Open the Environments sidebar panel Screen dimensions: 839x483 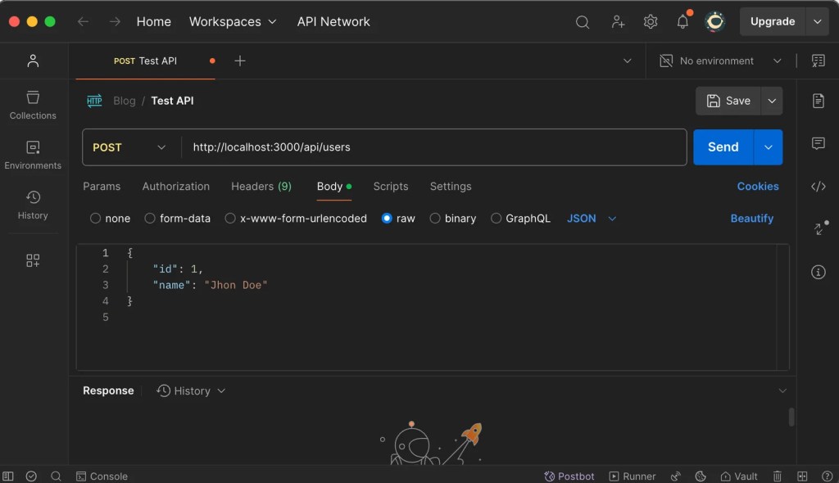tap(33, 155)
